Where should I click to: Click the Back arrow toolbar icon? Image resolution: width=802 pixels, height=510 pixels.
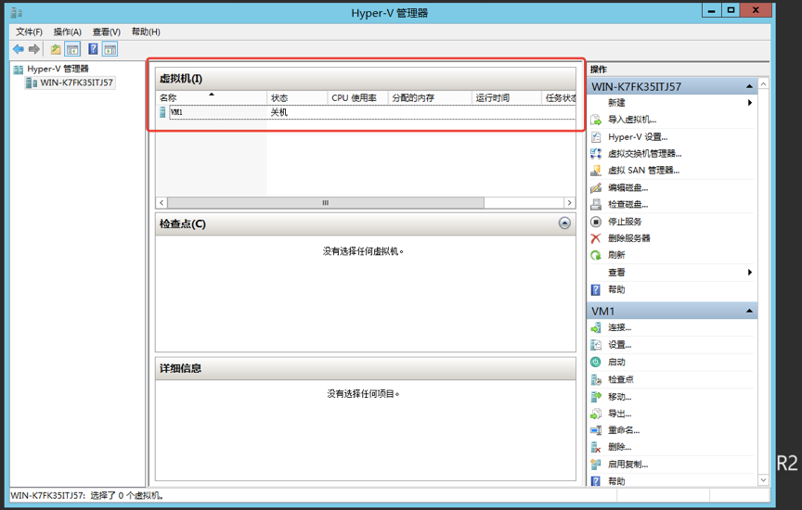click(19, 49)
